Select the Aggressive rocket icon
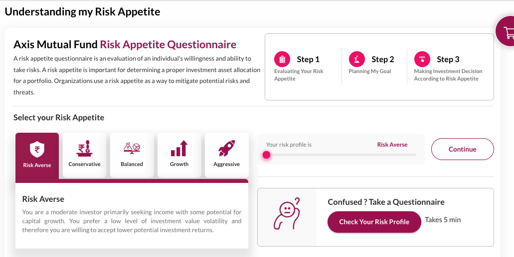 [226, 148]
